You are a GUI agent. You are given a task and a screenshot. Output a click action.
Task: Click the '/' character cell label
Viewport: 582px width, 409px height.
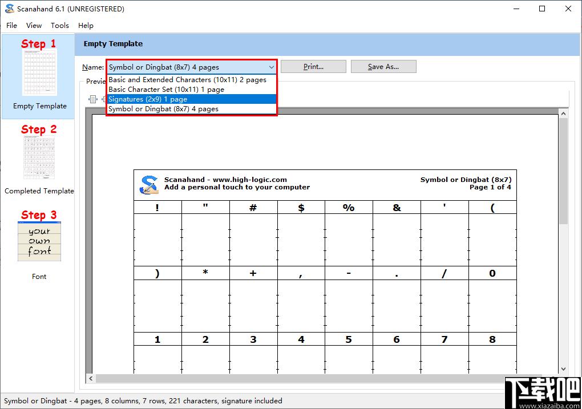click(444, 274)
